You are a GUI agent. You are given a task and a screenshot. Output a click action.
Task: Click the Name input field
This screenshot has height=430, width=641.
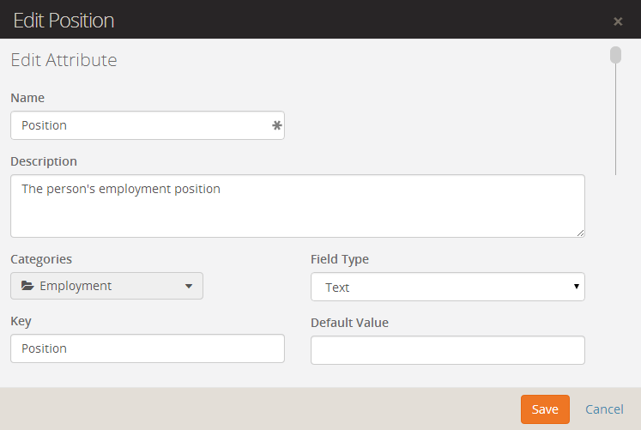(148, 125)
